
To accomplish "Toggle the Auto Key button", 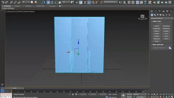I will (x=129, y=94).
